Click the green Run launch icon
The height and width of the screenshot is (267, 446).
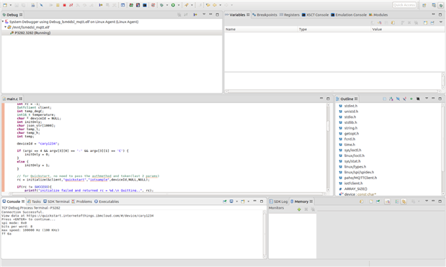tap(173, 5)
